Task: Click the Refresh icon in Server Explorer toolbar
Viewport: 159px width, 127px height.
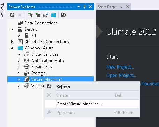Action: [12, 15]
